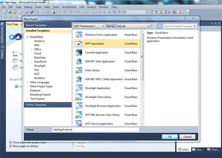222x158 pixels.
Task: Open the Debug menu
Action: click(28, 7)
